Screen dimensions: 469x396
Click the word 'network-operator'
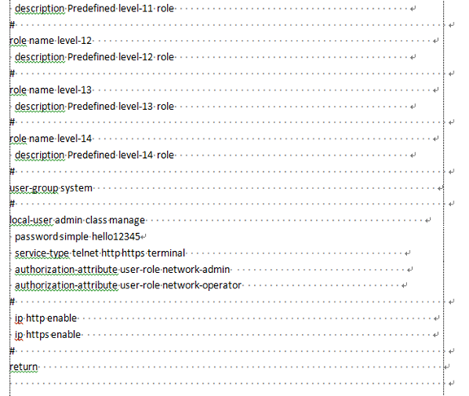click(x=202, y=285)
